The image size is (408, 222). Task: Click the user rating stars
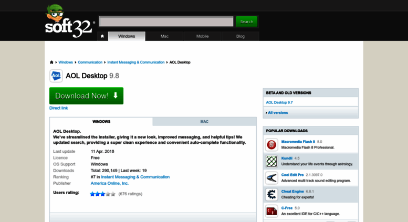(x=102, y=194)
